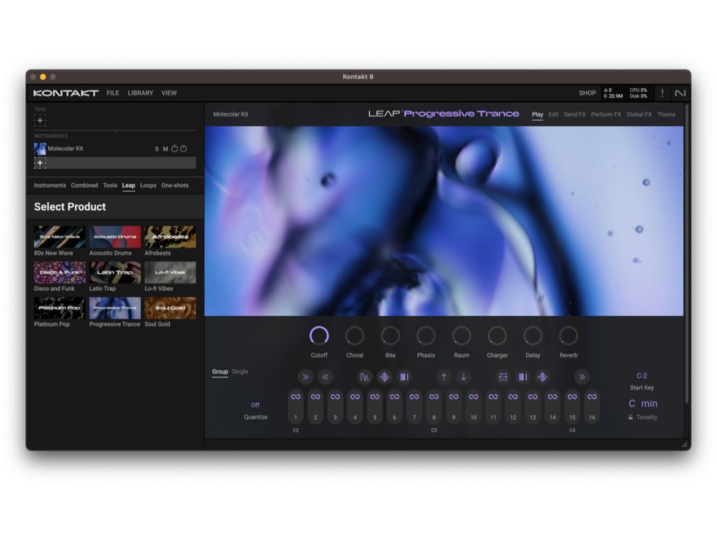717x538 pixels.
Task: Switch to the Edit tab
Action: [x=553, y=114]
